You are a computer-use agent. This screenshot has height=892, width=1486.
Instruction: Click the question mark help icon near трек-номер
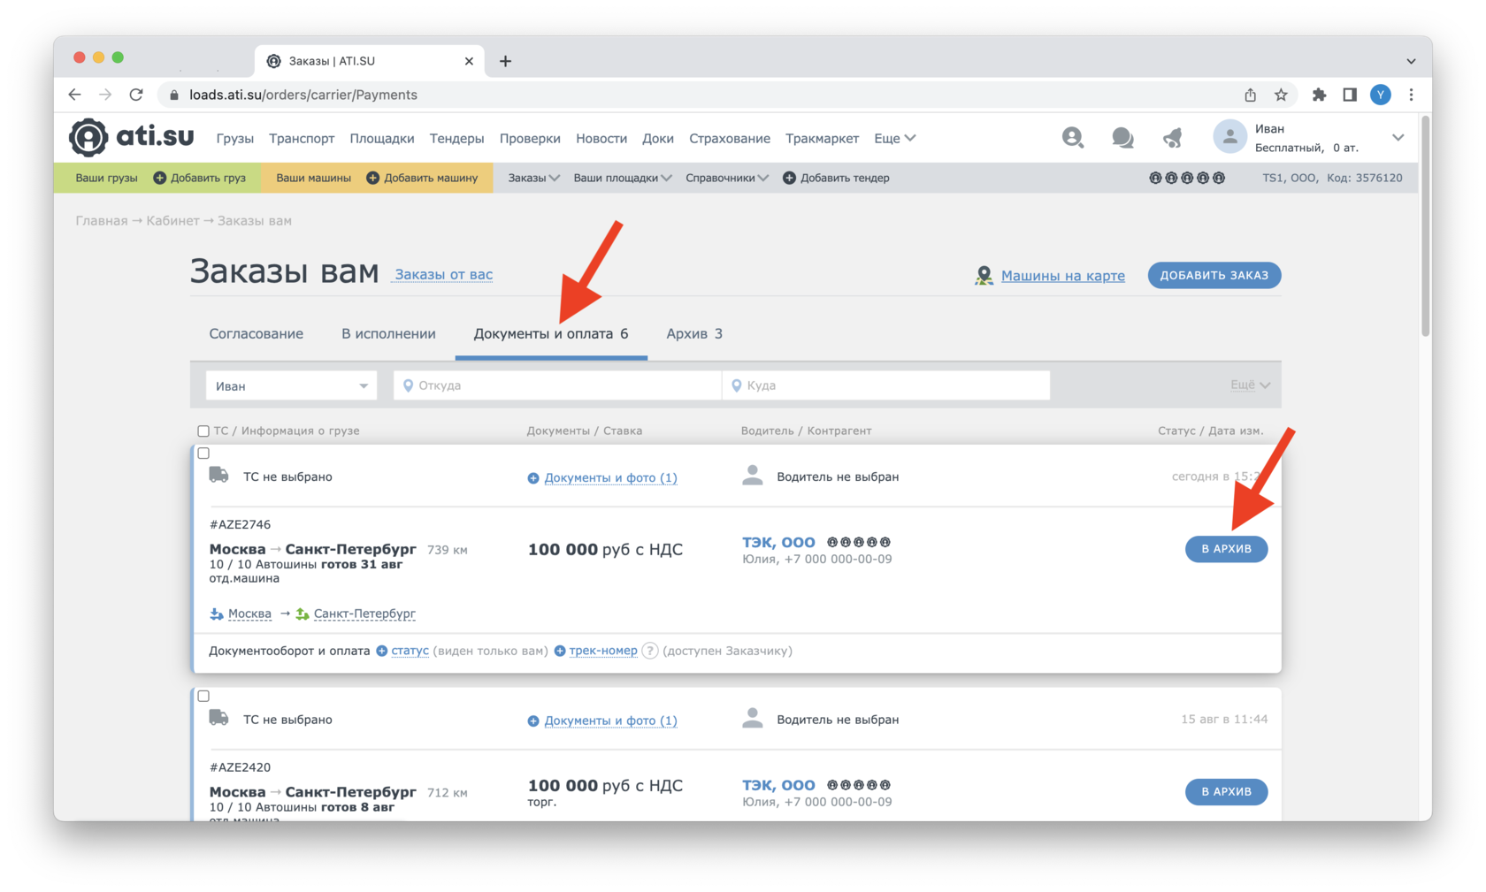tap(650, 651)
